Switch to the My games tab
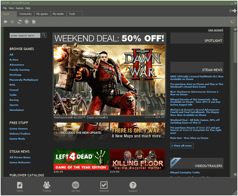 tap(42, 14)
